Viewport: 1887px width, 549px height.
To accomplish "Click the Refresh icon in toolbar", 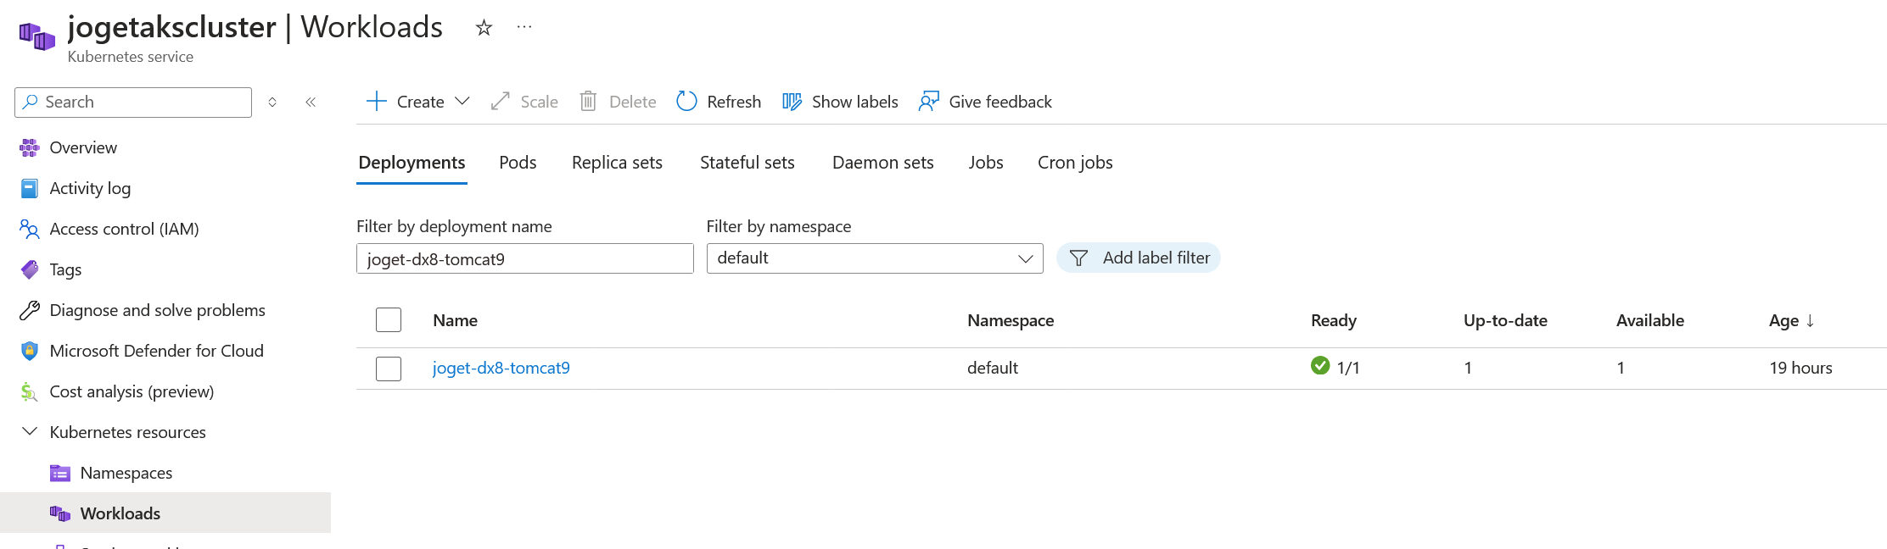I will [686, 102].
